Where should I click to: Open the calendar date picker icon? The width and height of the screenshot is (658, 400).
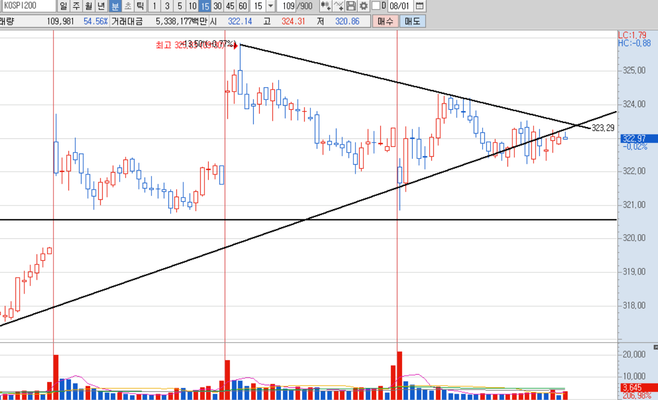(x=419, y=6)
